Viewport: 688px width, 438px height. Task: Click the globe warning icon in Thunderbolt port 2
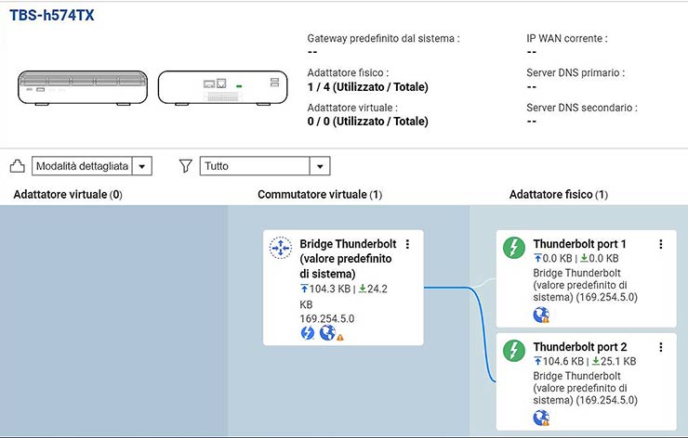pyautogui.click(x=541, y=418)
